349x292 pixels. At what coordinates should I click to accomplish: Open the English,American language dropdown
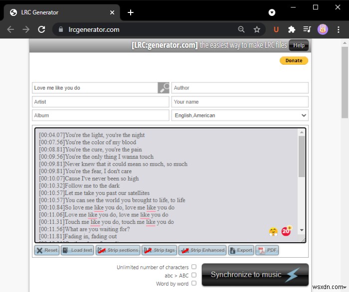240,115
